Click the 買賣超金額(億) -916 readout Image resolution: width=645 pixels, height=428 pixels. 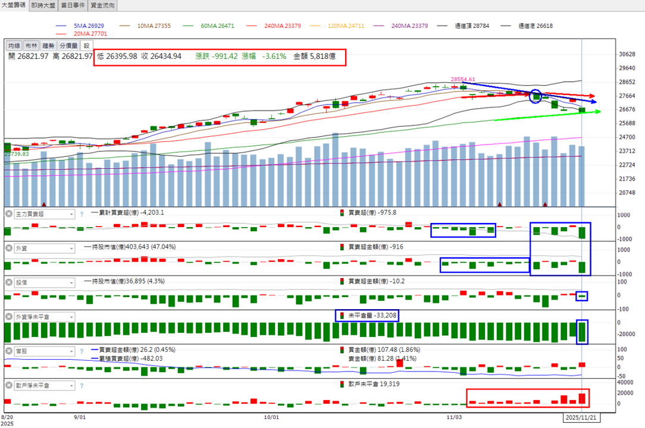coord(371,247)
